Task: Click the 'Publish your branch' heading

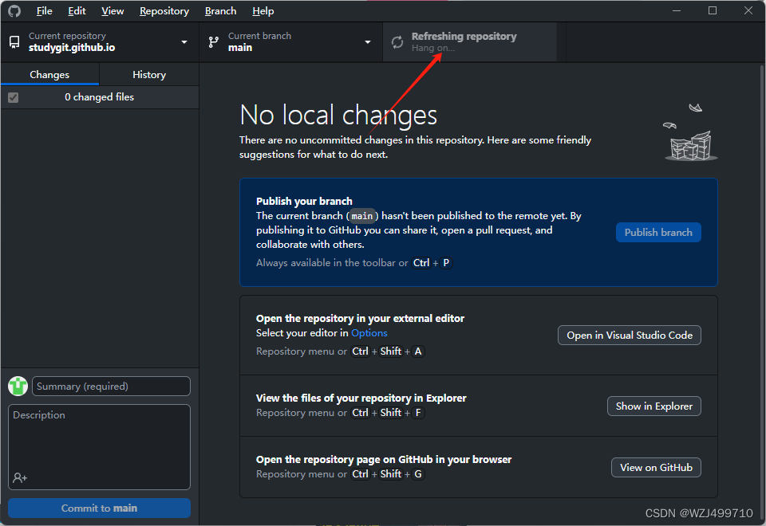Action: click(x=304, y=201)
